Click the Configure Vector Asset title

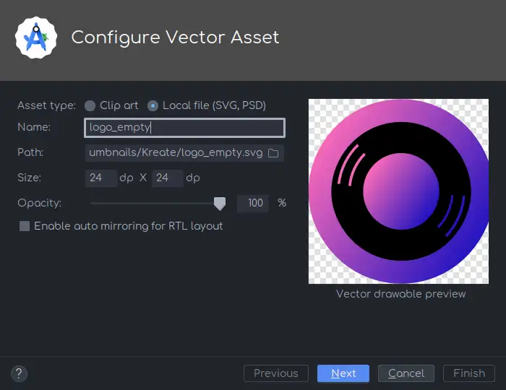coord(175,38)
